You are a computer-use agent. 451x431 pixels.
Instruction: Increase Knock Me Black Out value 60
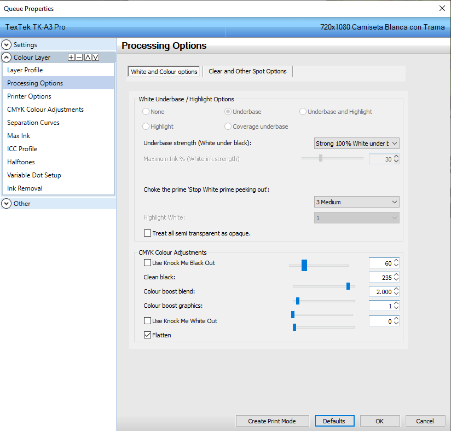tap(396, 260)
